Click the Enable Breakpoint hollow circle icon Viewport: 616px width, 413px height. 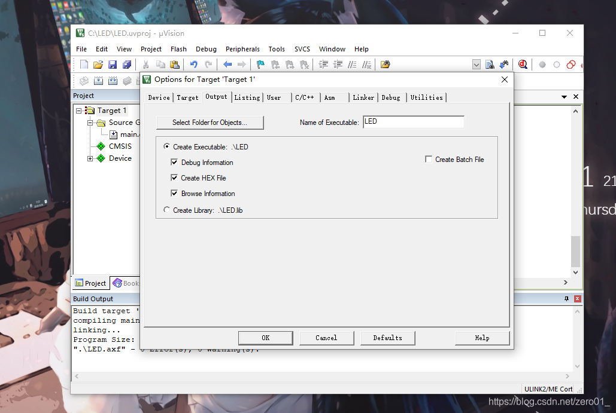pos(557,65)
